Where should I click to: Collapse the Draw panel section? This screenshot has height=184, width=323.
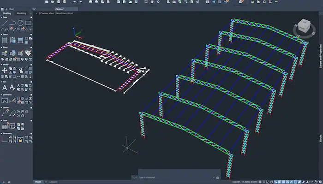(2, 17)
